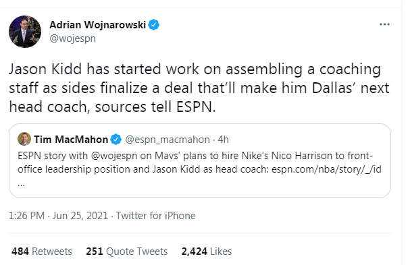This screenshot has width=410, height=265.
Task: Click the Twitter for iPhone source label
Action: coord(155,216)
